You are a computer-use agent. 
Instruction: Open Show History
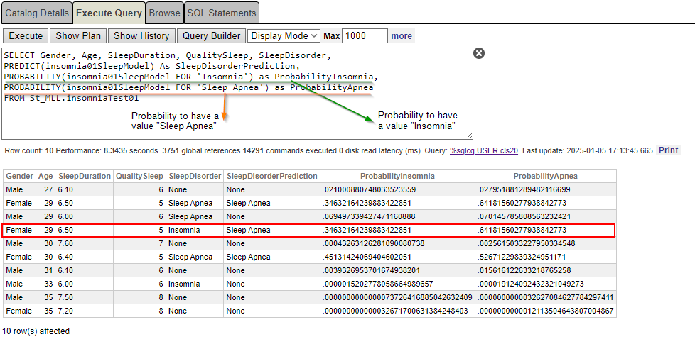(141, 35)
